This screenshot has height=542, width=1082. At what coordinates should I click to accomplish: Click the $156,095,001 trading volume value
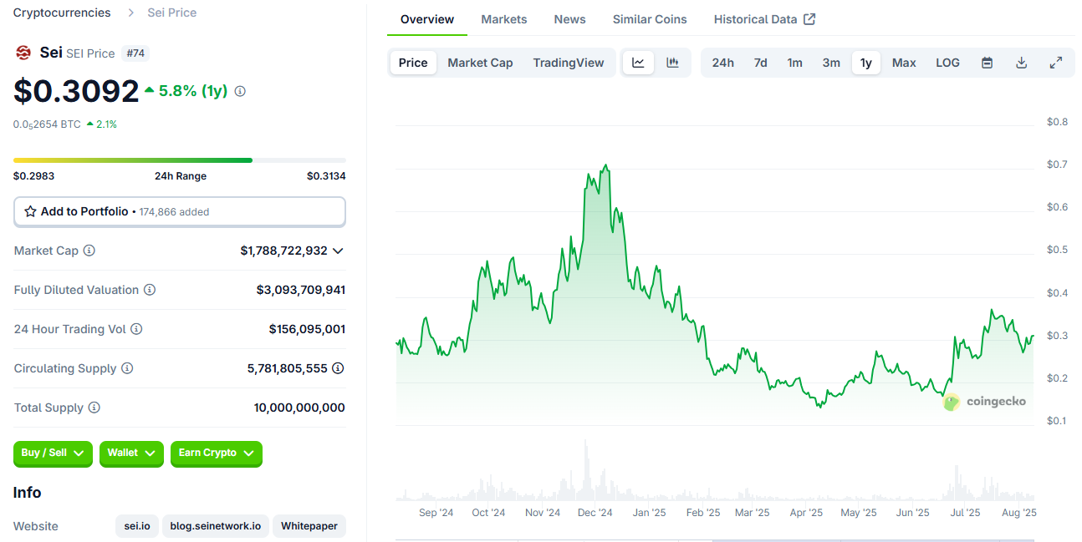pos(307,329)
